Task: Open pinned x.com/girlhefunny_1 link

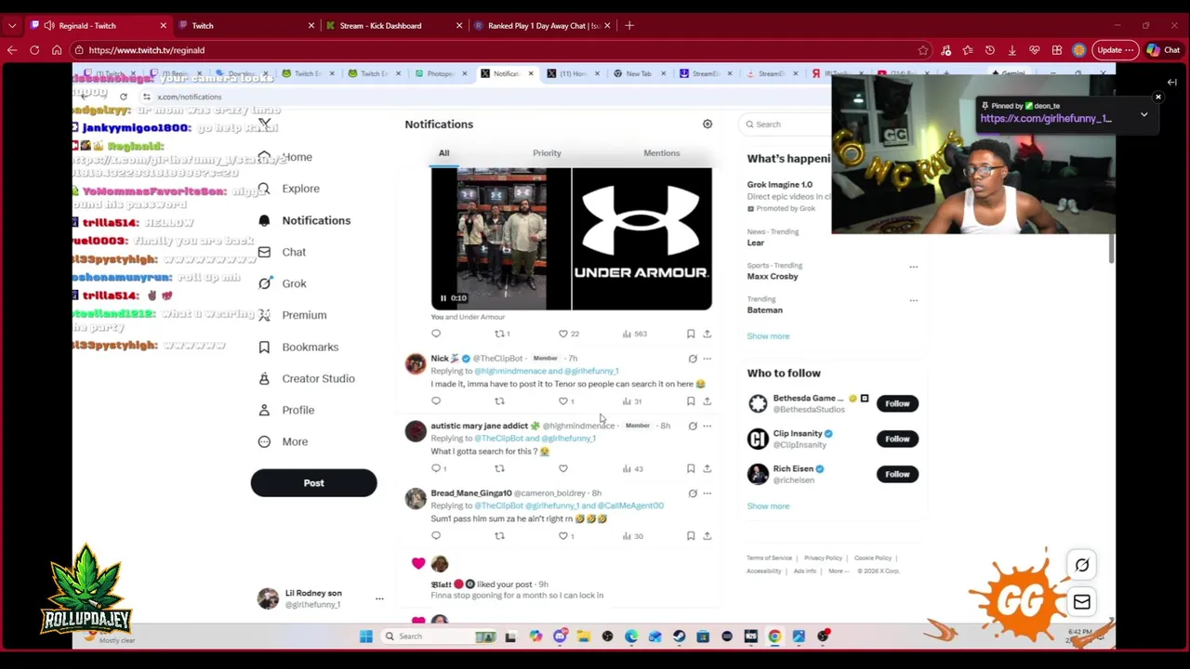Action: pos(1045,119)
